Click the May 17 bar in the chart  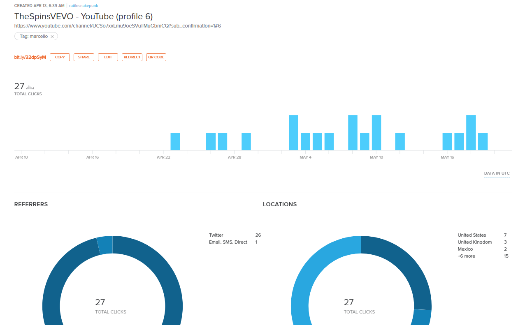coord(459,141)
